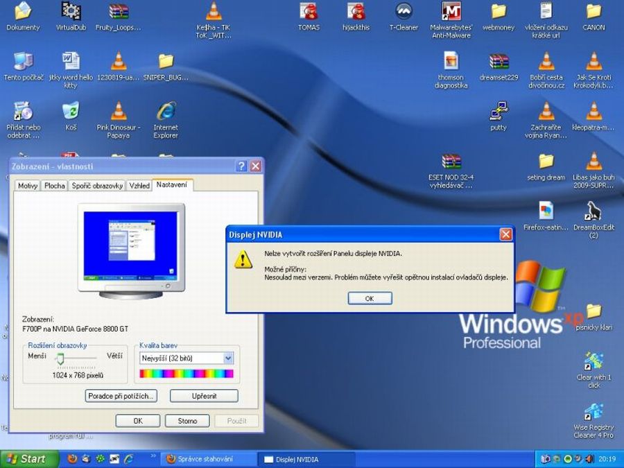Click the monitor preview image

tap(131, 251)
